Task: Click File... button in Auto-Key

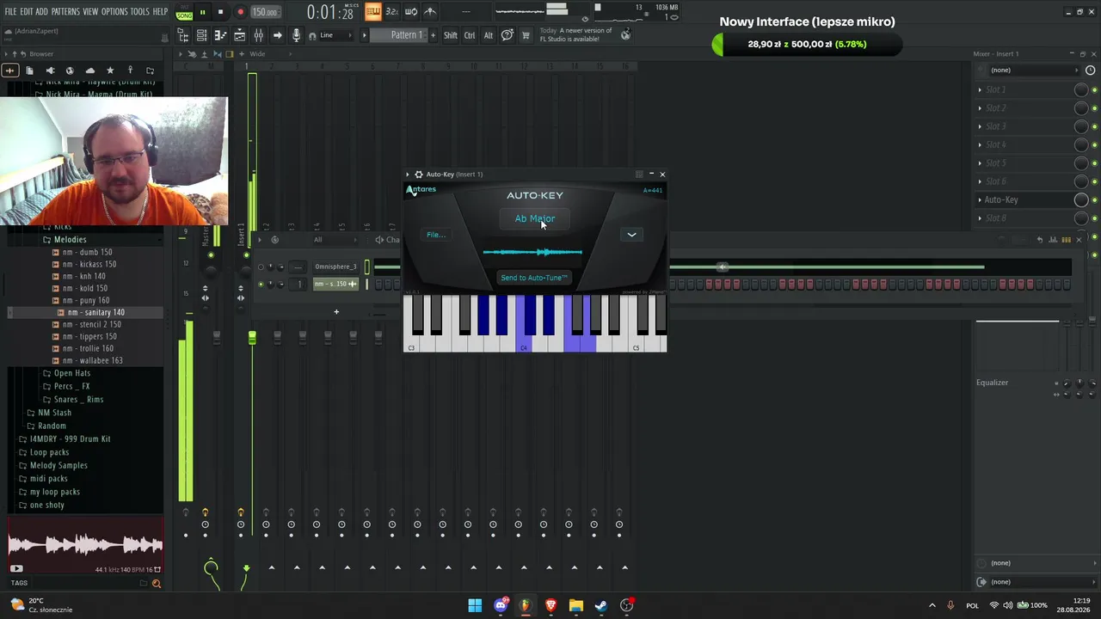Action: [436, 235]
